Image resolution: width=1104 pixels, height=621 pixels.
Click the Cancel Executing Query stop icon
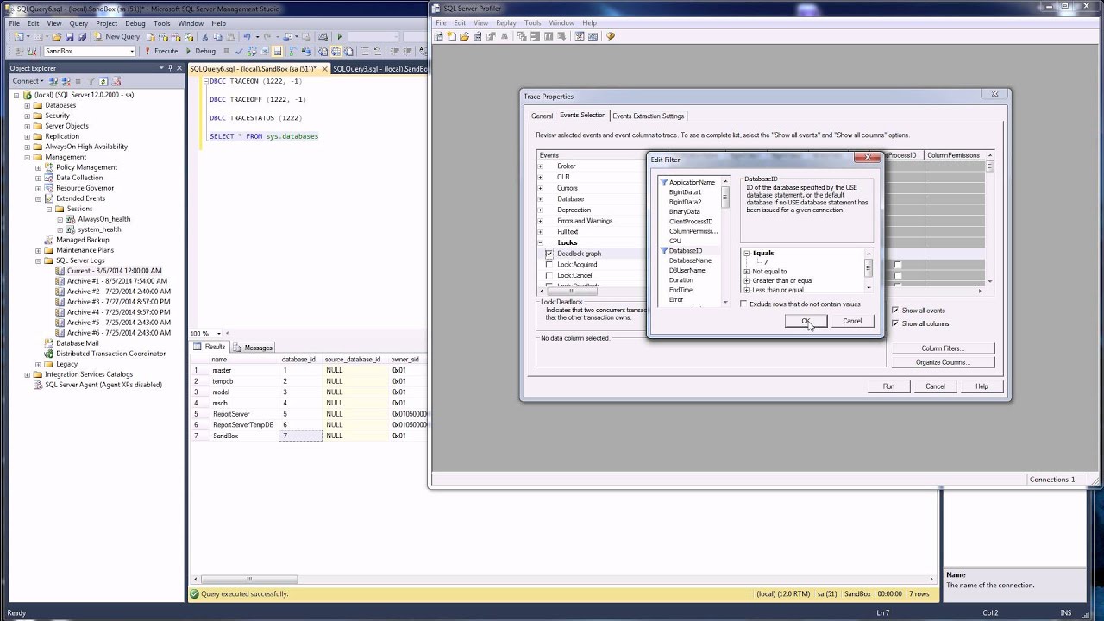226,51
